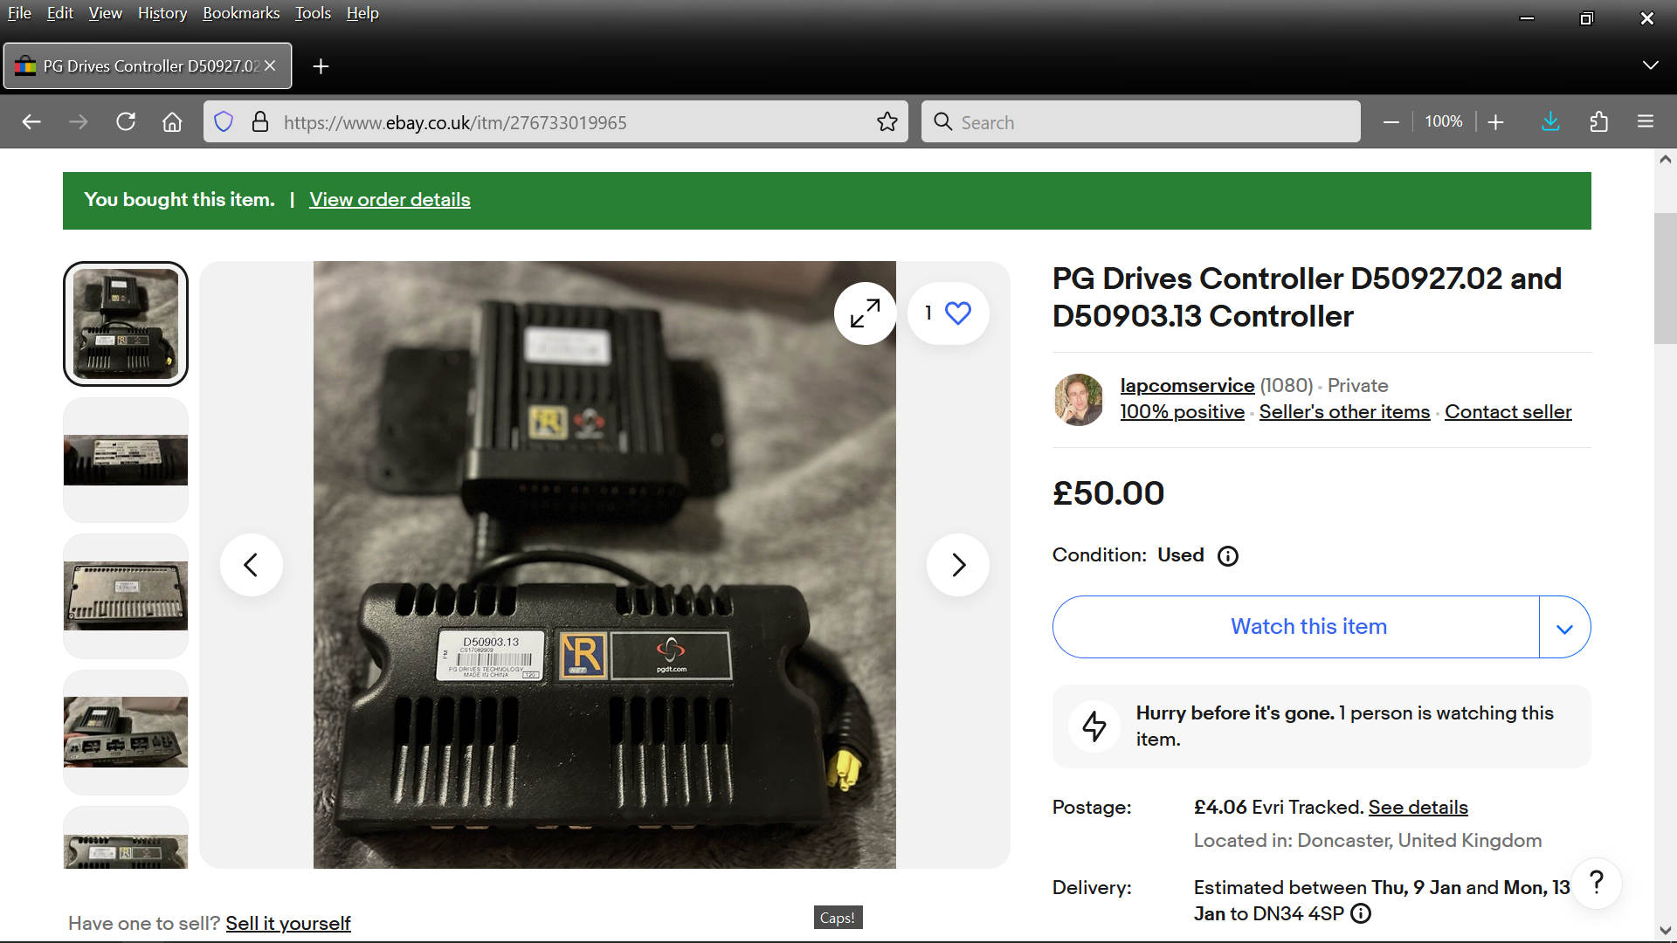Show next product image arrow
Image resolution: width=1677 pixels, height=943 pixels.
coord(957,565)
